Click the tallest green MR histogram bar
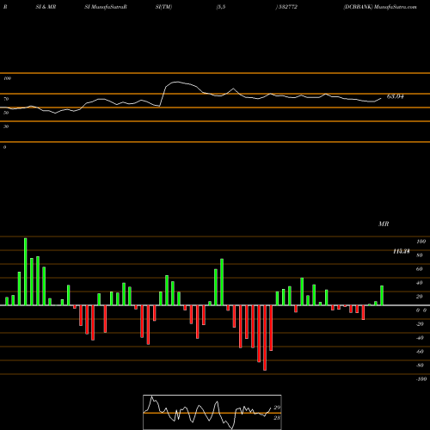This screenshot has height=430, width=430. tap(26, 272)
